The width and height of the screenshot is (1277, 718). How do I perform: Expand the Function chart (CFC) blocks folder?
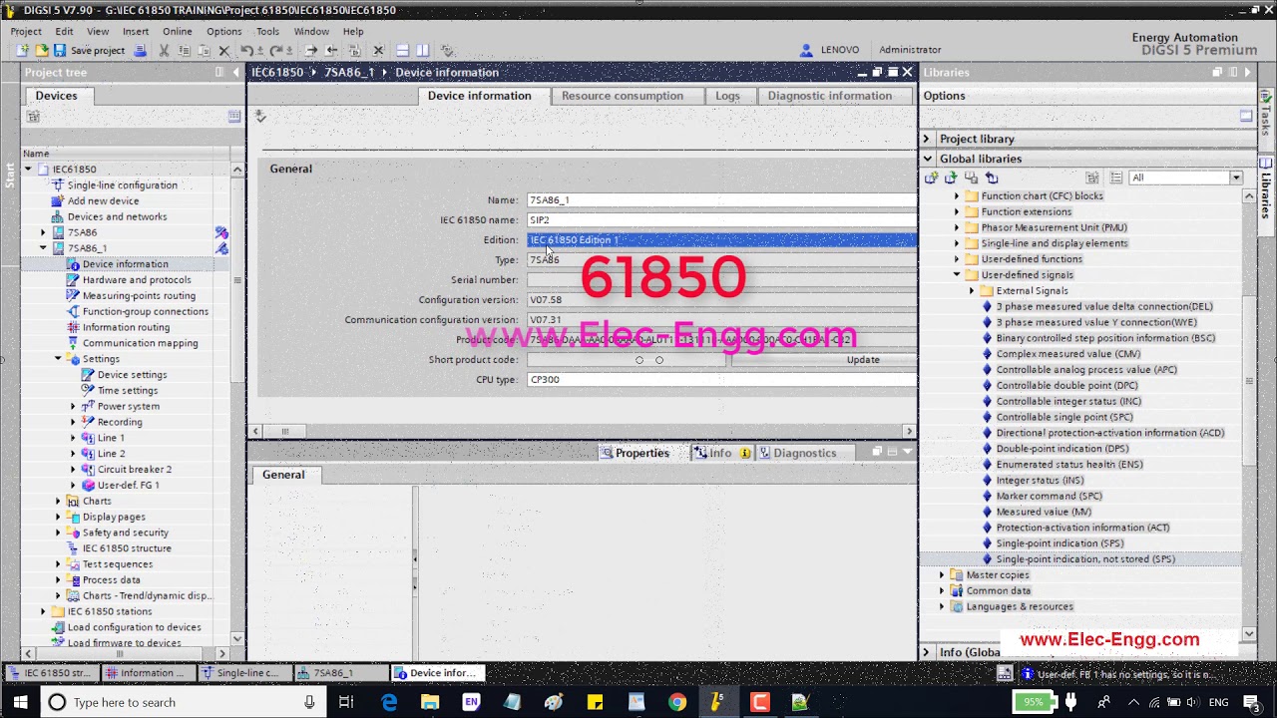[957, 195]
